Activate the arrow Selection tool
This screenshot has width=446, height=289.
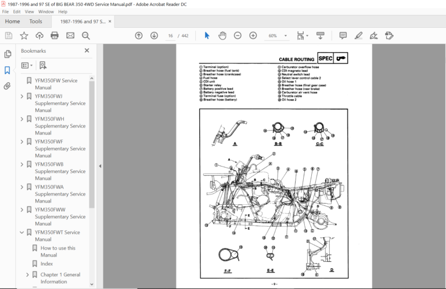pyautogui.click(x=207, y=35)
